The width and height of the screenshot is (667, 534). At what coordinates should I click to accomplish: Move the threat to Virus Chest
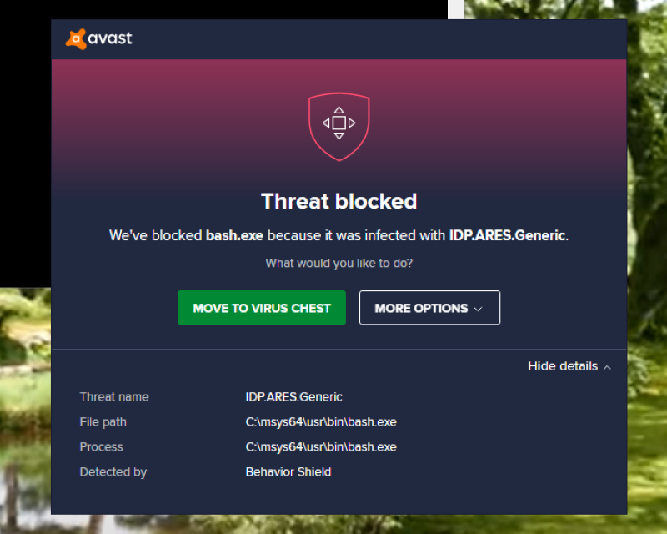[x=261, y=308]
